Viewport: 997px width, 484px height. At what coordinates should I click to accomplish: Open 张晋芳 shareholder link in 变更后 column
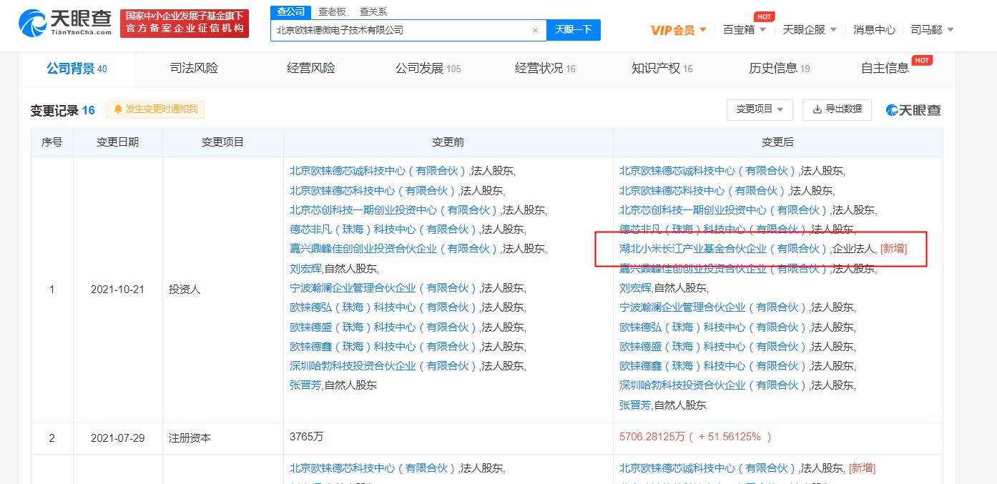[x=635, y=405]
